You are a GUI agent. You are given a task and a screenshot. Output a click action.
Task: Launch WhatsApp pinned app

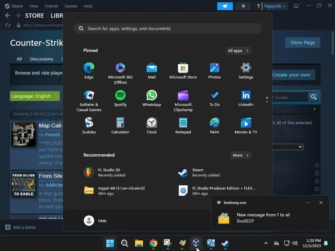[152, 98]
